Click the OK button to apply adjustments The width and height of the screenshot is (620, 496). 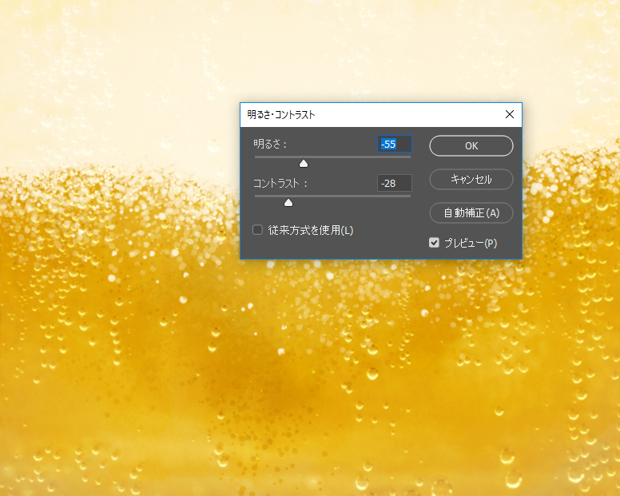click(471, 145)
